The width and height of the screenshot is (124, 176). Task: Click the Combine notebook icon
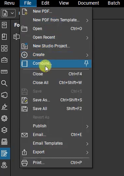point(25,64)
